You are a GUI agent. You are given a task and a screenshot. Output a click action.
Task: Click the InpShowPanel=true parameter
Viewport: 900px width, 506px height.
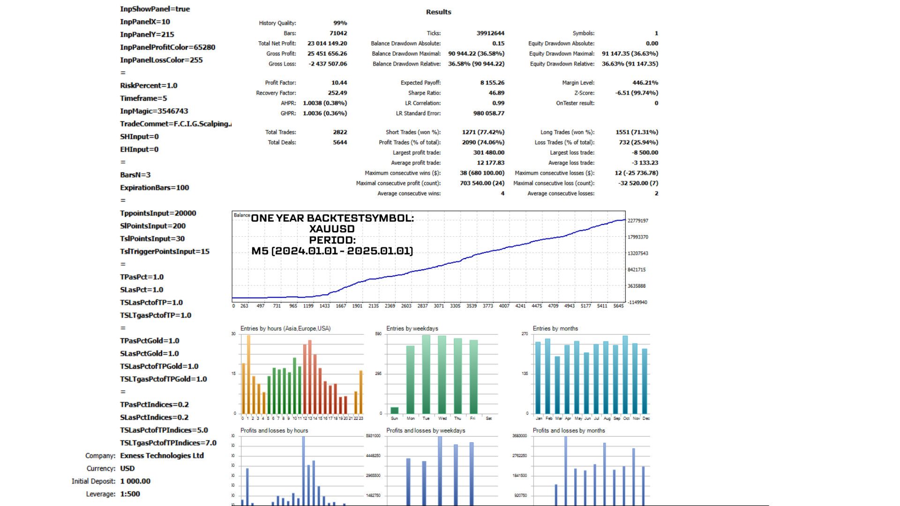click(x=155, y=9)
